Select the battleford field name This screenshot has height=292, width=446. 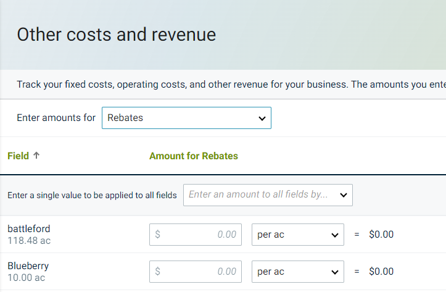click(28, 229)
